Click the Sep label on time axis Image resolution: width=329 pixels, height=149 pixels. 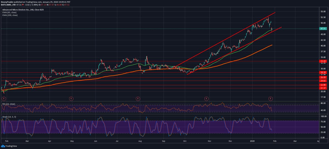[x=163, y=142]
